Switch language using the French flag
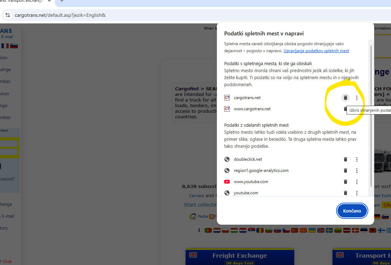This screenshot has height=265, width=391. tap(5, 46)
